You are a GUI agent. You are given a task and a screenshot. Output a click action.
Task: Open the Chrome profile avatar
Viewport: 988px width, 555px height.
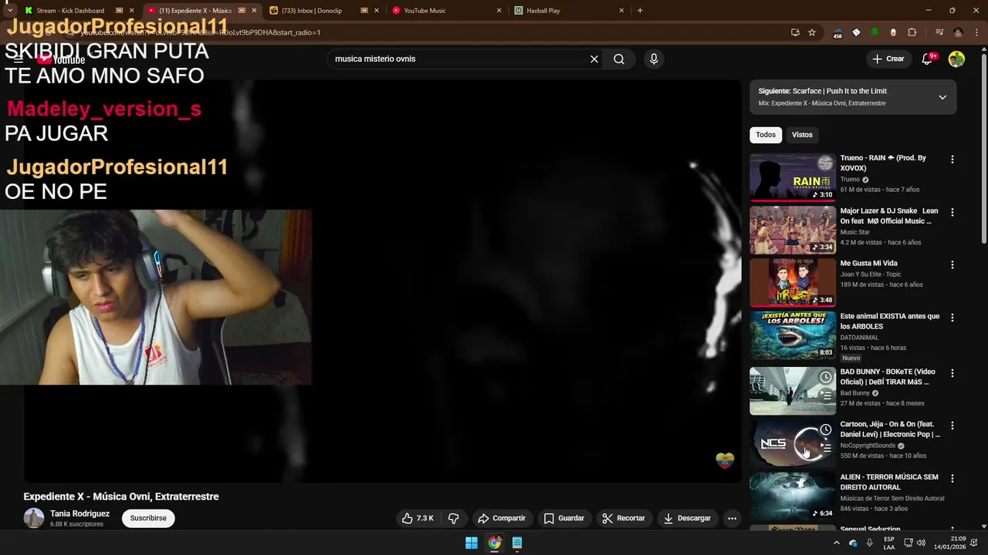(958, 32)
